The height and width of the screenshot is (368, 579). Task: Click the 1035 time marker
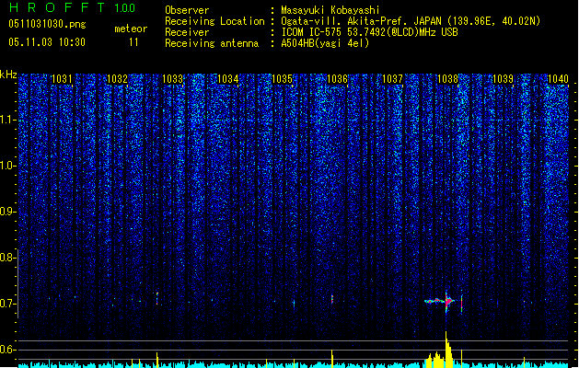tap(282, 79)
